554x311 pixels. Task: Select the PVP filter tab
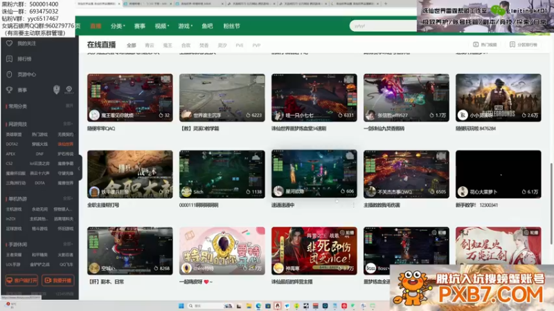256,45
